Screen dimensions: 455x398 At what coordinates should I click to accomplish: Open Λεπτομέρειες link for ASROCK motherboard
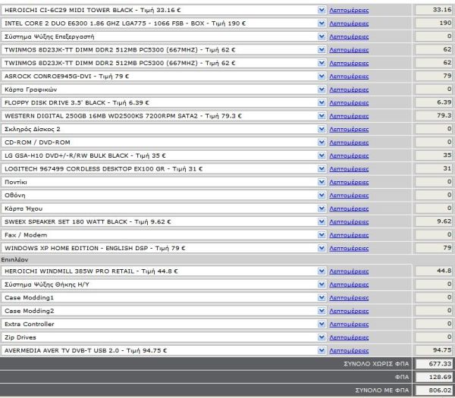349,77
